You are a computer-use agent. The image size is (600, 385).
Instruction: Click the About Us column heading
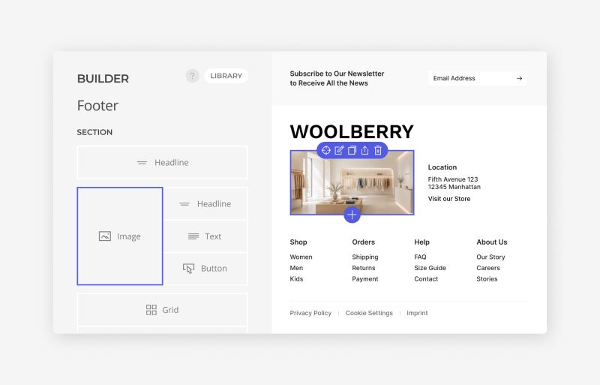click(492, 242)
